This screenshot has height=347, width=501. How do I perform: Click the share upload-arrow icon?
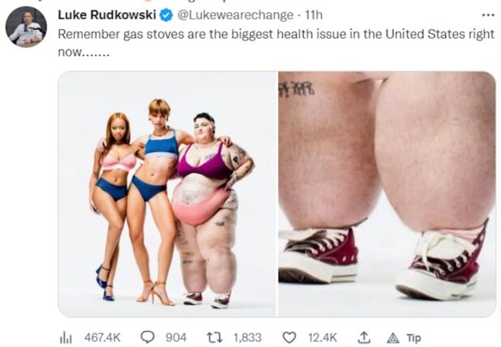364,337
